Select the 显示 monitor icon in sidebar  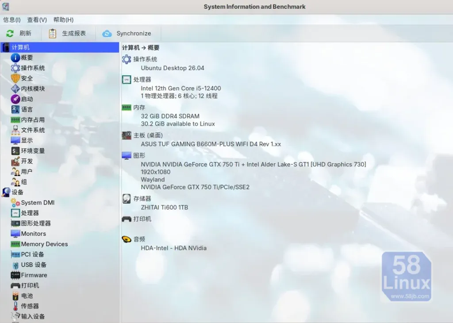pos(15,141)
